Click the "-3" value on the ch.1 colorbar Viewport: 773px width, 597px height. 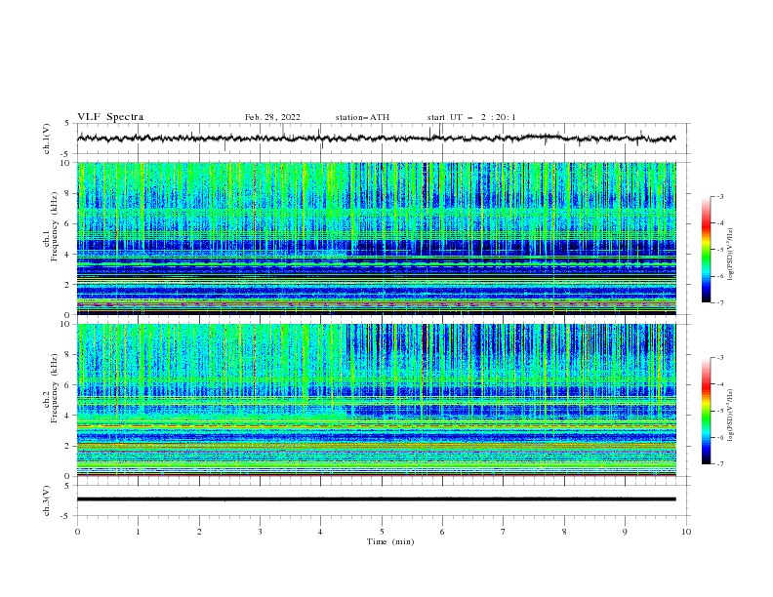[x=719, y=196]
